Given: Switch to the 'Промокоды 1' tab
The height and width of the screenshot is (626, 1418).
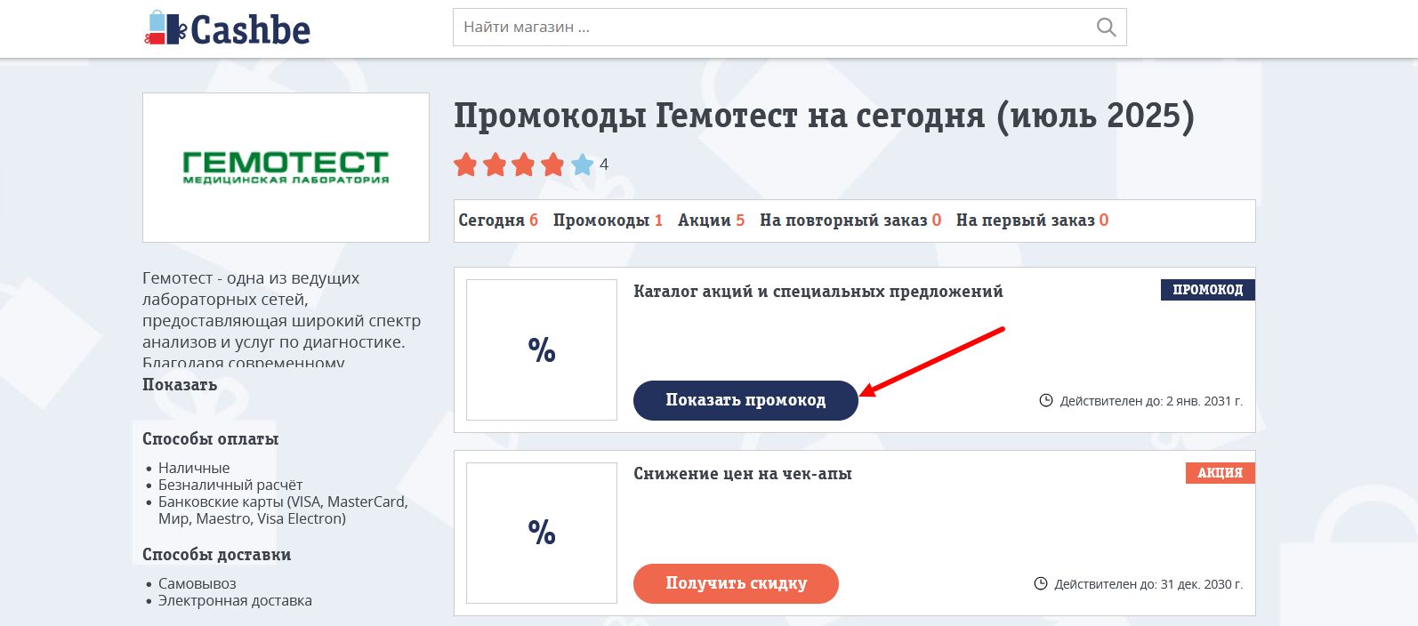Looking at the screenshot, I should click(608, 221).
